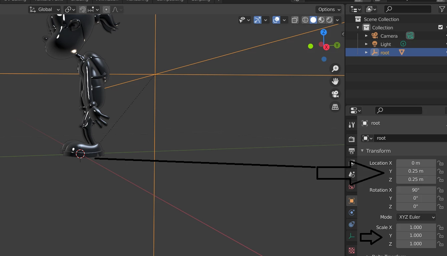This screenshot has width=447, height=256.
Task: Click the Scale X value field
Action: 416,227
